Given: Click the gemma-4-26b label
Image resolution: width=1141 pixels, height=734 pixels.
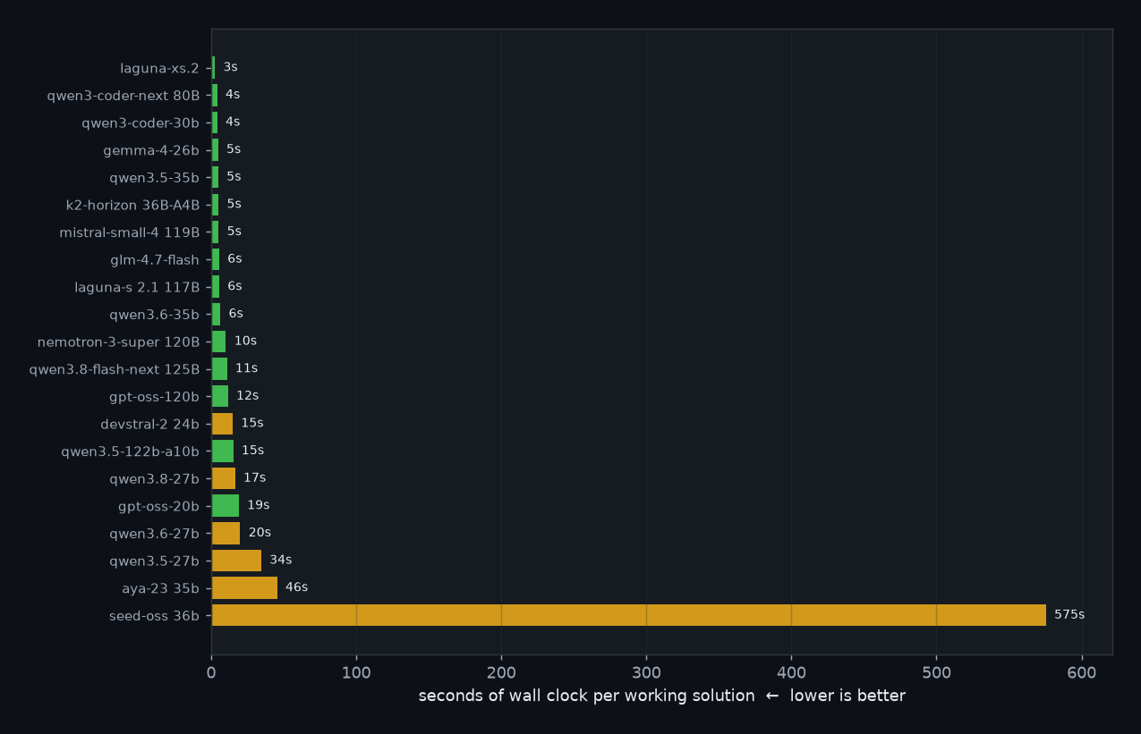Looking at the screenshot, I should [151, 150].
